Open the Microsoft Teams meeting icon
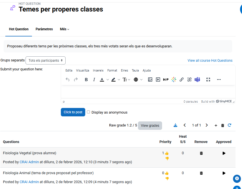242x189 pixels. pos(197,80)
